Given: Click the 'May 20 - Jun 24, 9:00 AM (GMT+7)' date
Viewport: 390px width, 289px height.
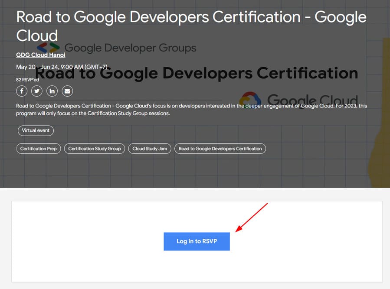Looking at the screenshot, I should [x=62, y=67].
